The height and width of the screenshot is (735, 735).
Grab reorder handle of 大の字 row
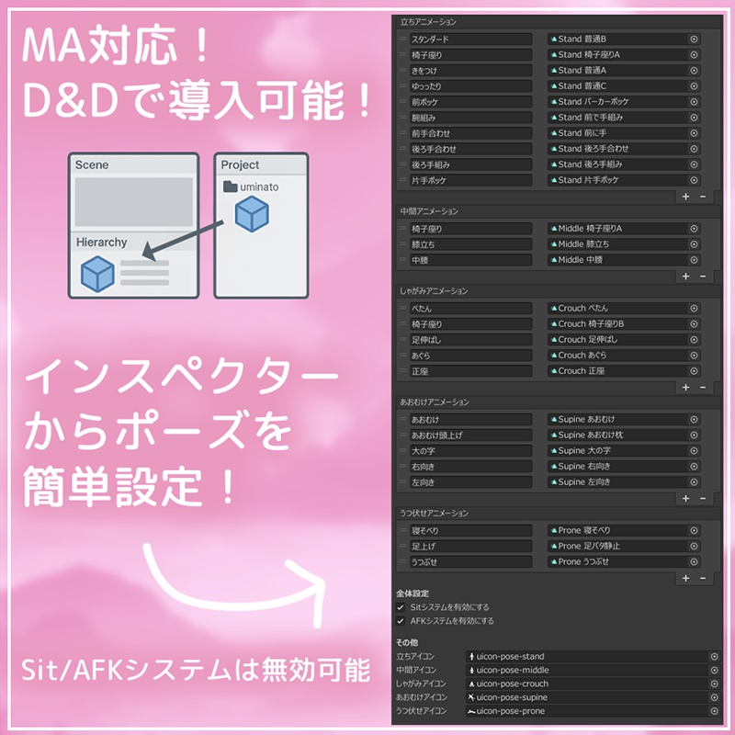tap(402, 451)
